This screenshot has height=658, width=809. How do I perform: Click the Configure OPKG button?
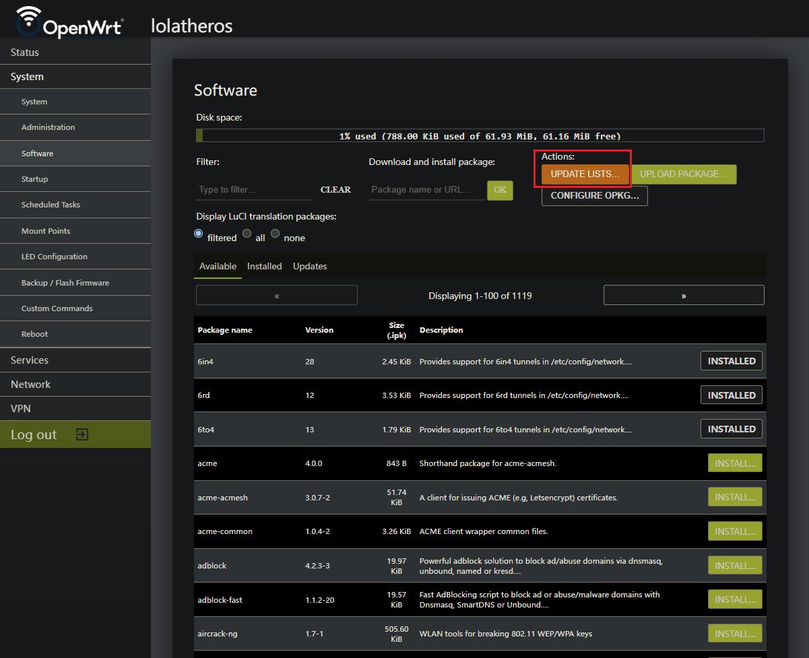[595, 196]
